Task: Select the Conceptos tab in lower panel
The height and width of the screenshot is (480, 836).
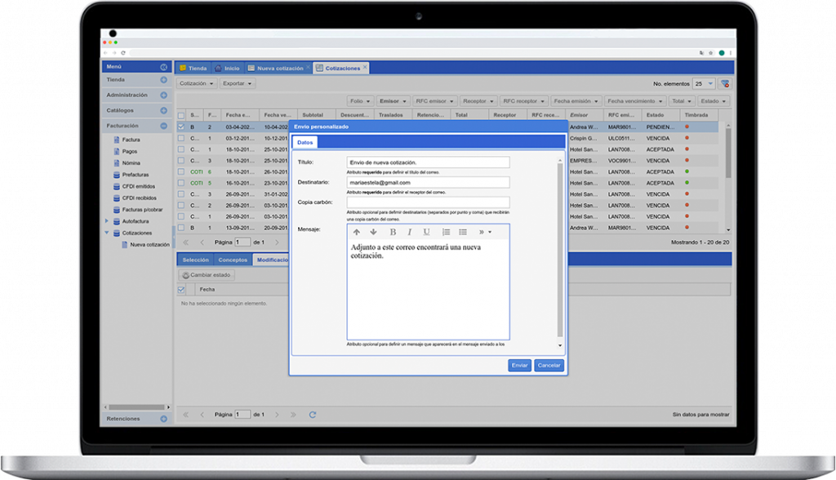Action: (x=233, y=260)
